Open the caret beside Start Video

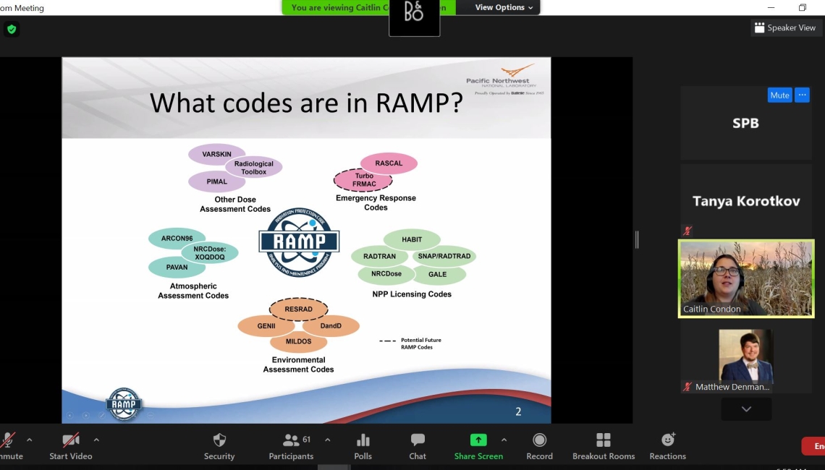(96, 440)
